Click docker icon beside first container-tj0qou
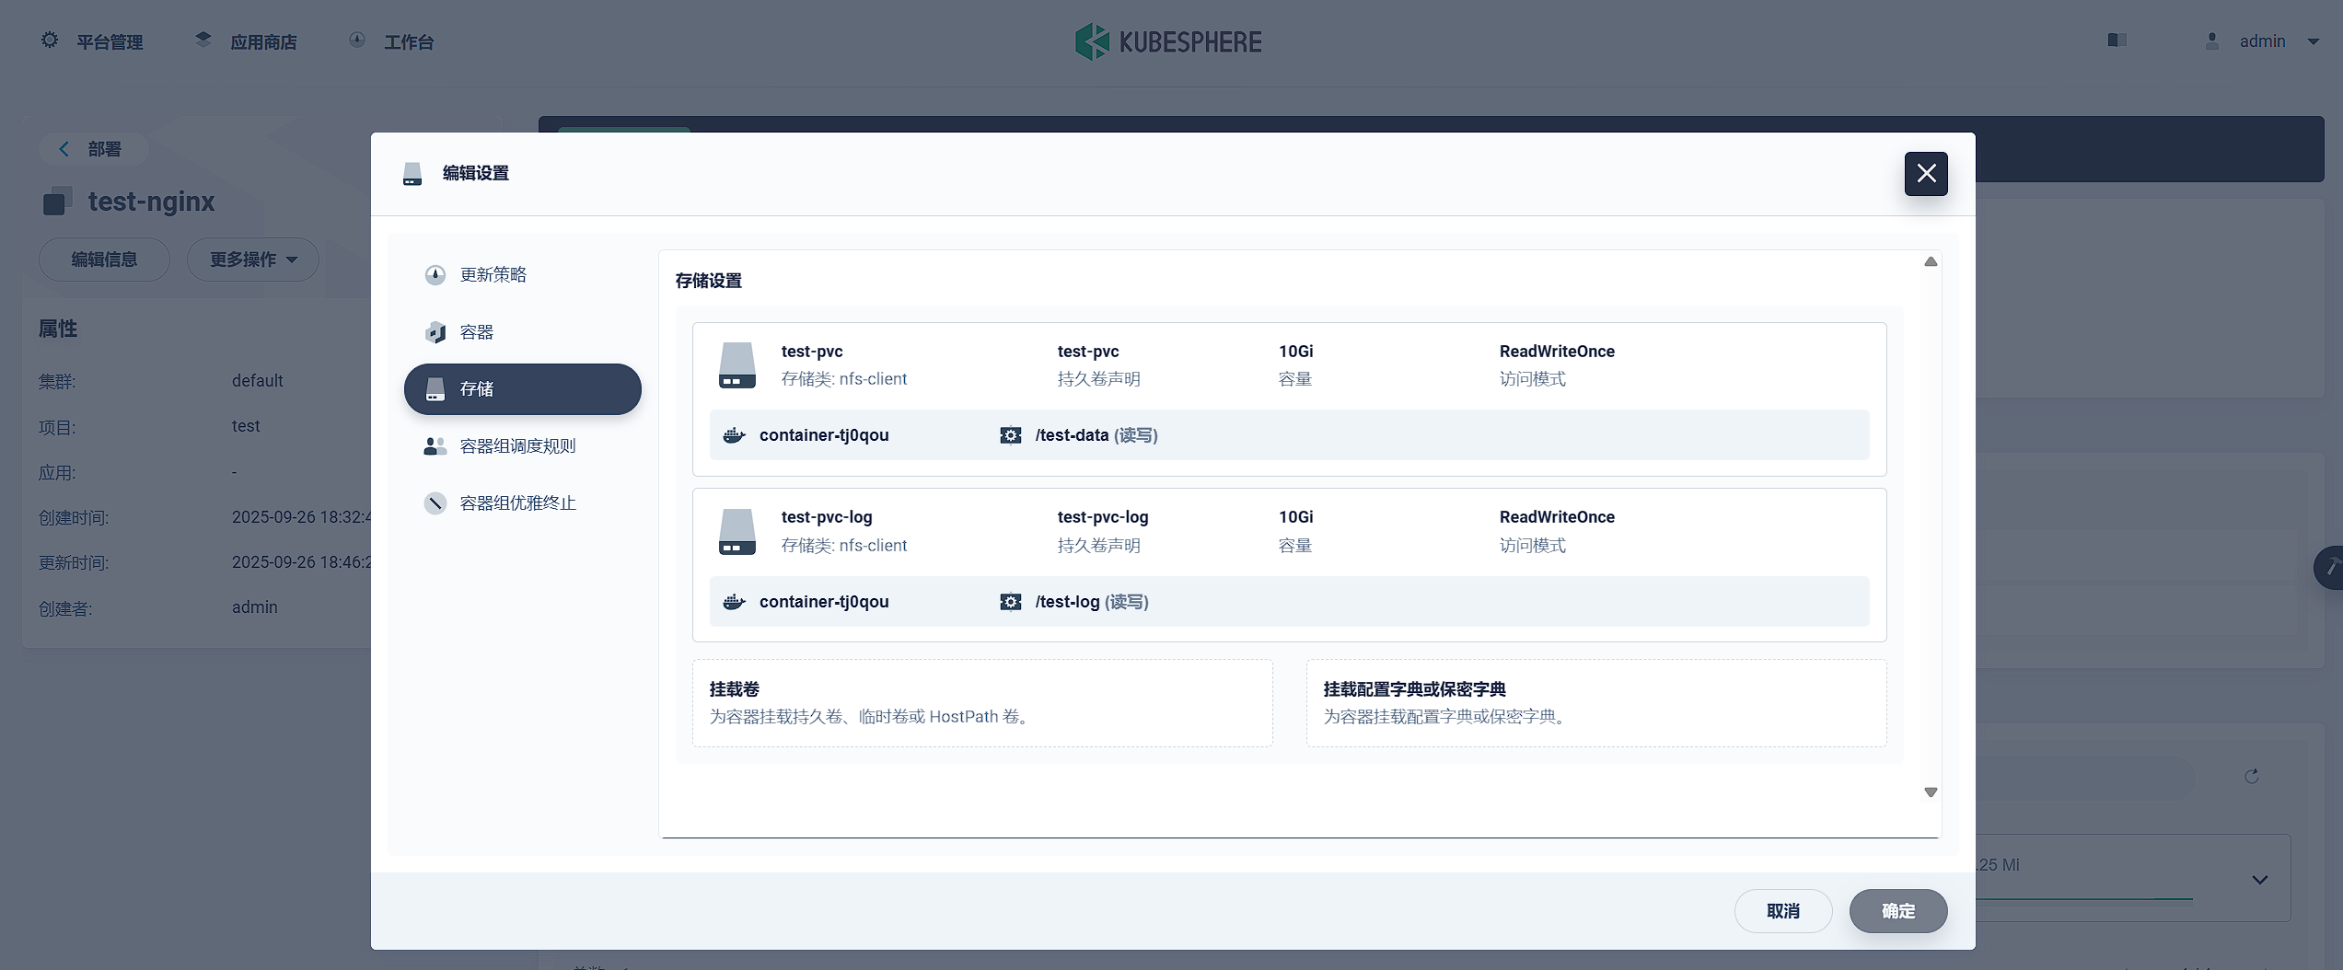 coord(734,435)
